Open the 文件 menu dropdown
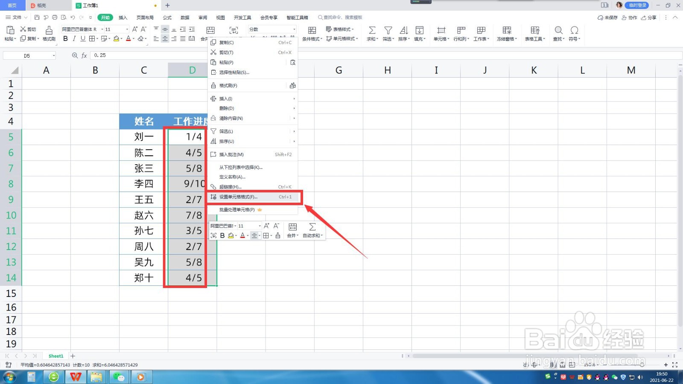This screenshot has height=384, width=683. coord(17,17)
